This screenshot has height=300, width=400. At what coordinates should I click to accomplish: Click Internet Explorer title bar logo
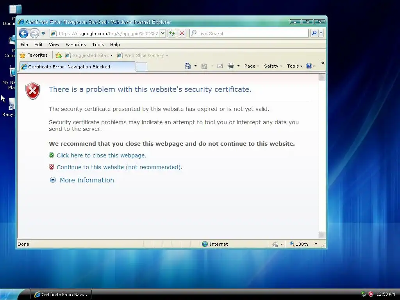coord(21,22)
